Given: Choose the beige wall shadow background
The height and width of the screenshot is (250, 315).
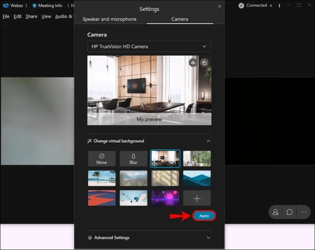Looking at the screenshot, I should coord(165,179).
